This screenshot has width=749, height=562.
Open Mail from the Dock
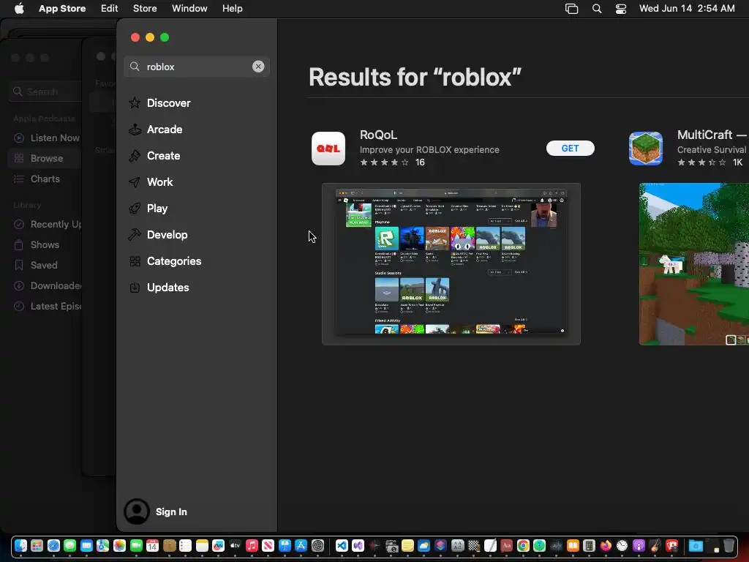[86, 545]
